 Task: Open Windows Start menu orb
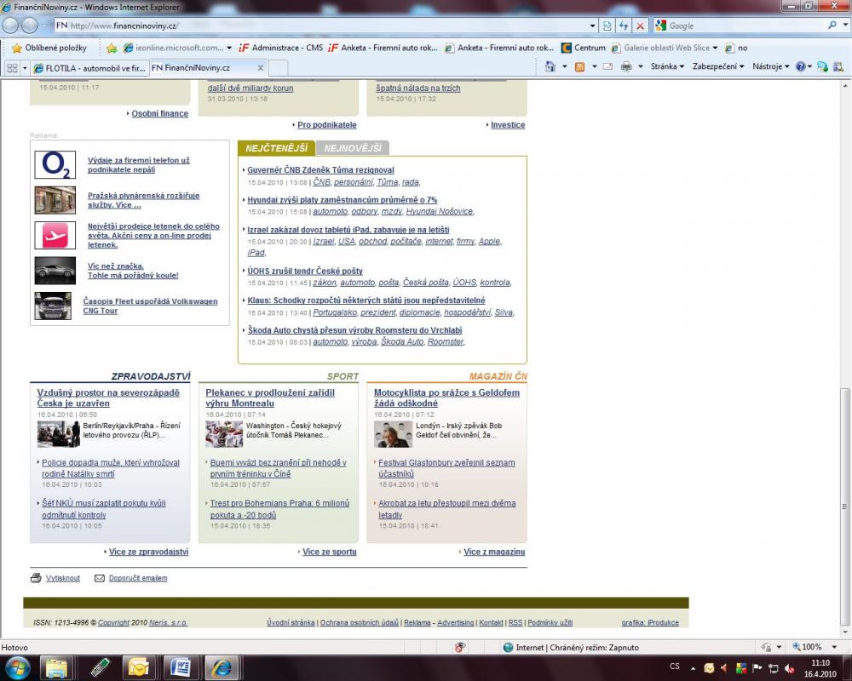click(17, 667)
